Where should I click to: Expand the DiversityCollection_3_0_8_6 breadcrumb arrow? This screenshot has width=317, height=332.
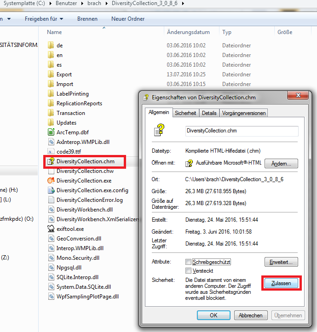click(x=183, y=4)
